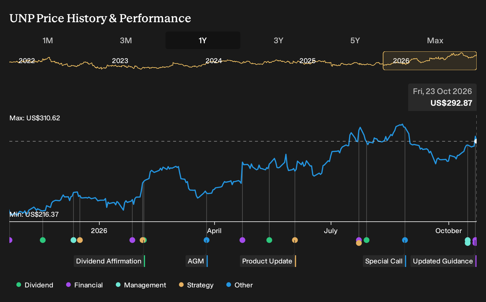Click the white current-price point on the chart
The width and height of the screenshot is (486, 302).
(x=476, y=141)
